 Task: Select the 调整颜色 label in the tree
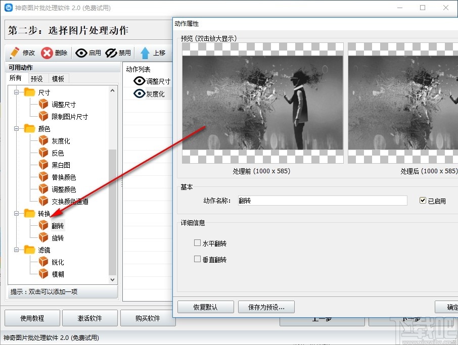coord(64,189)
